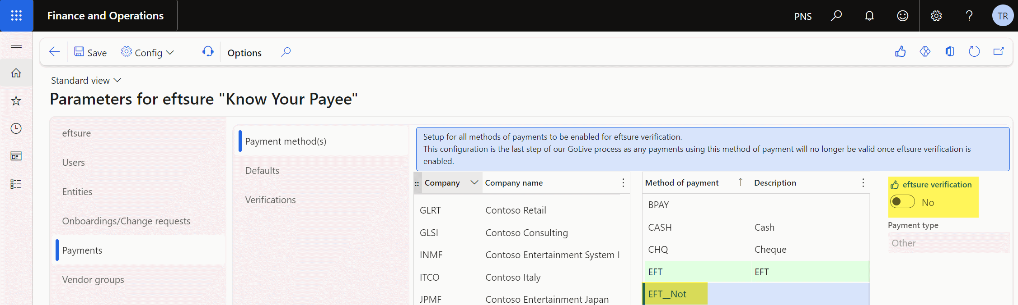Click the thumbs-up icon in toolbar
The height and width of the screenshot is (305, 1018).
901,52
